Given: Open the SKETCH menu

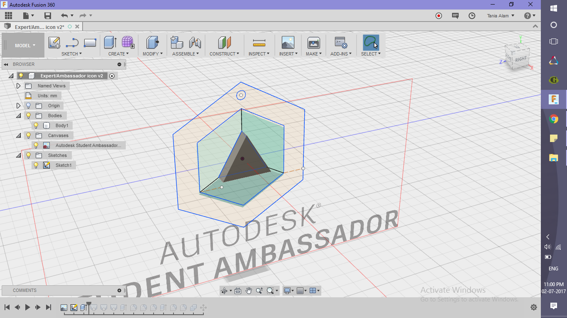Looking at the screenshot, I should click(x=71, y=54).
